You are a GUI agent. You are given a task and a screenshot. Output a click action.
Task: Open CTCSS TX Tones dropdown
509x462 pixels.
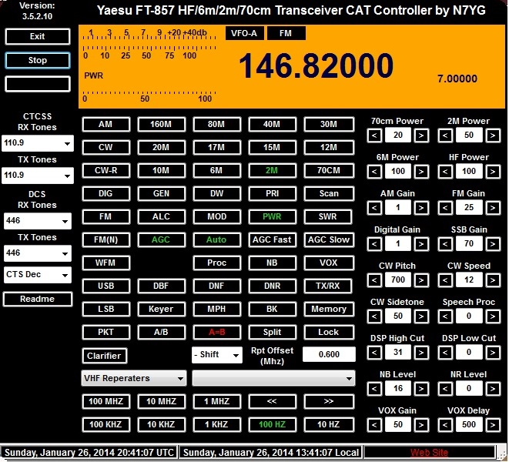37,176
